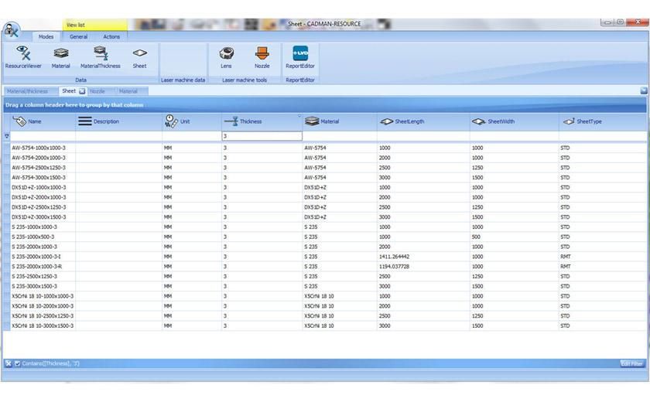Select row DX51D+Z-1000x1000-3
Image resolution: width=650 pixels, height=402 pixels.
pos(325,188)
